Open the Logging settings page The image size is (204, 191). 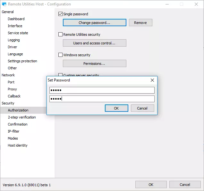(x=14, y=40)
